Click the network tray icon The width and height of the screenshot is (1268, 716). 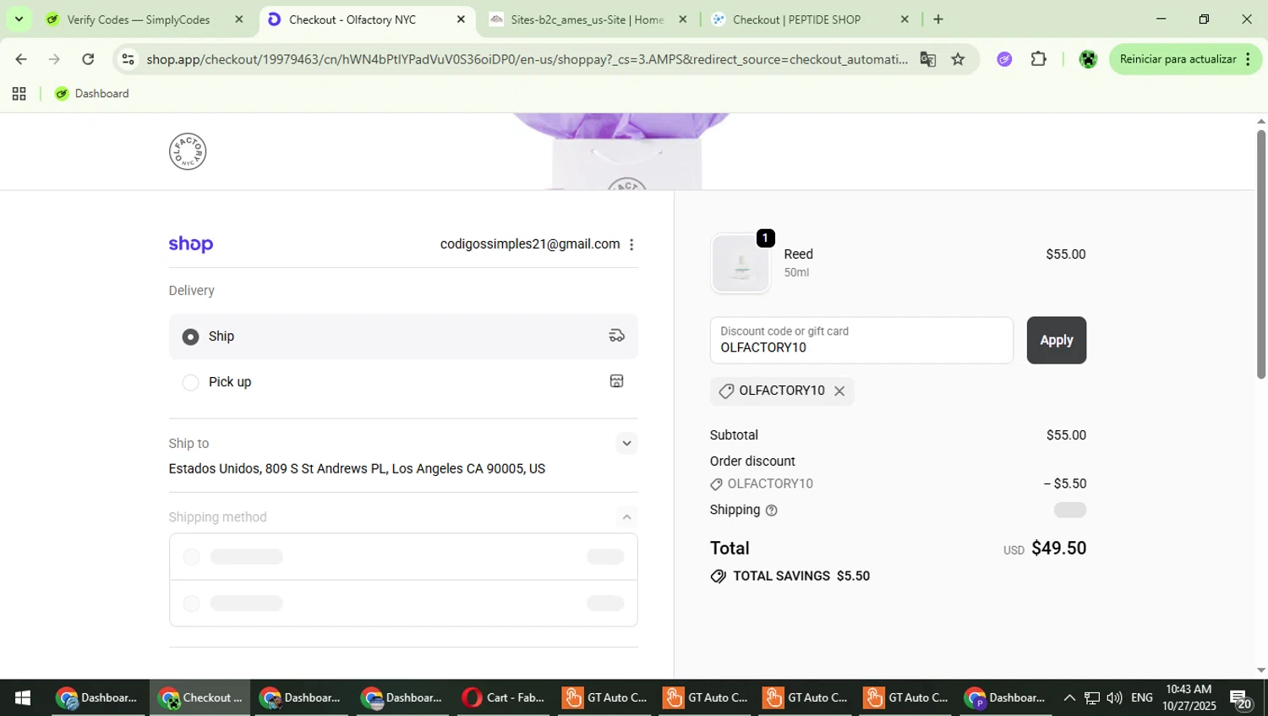(1092, 697)
